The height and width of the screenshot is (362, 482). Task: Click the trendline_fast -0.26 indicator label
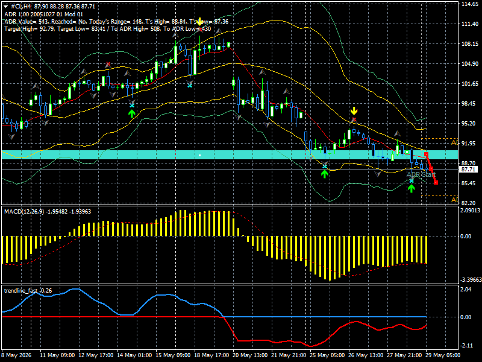[x=28, y=291]
